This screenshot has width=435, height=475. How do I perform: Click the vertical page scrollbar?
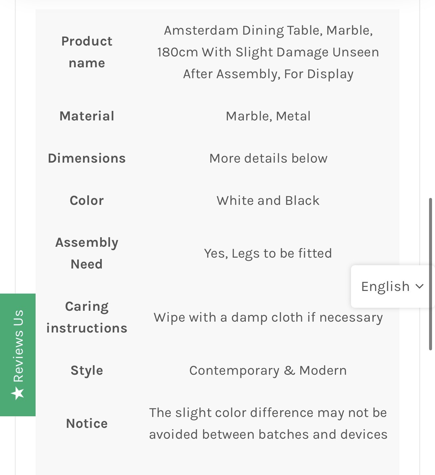[x=430, y=274]
